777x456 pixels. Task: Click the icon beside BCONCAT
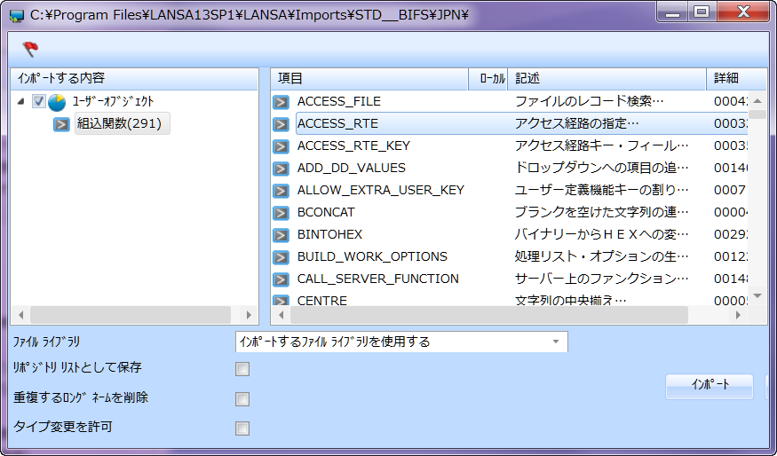281,213
